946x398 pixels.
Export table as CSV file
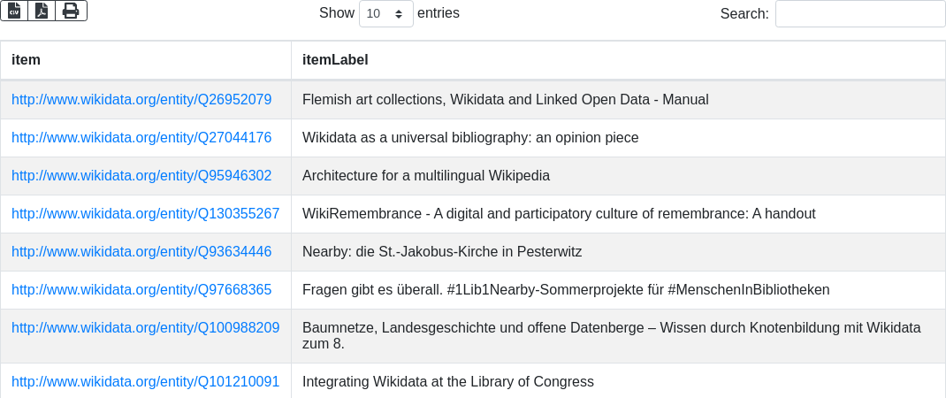pyautogui.click(x=14, y=11)
